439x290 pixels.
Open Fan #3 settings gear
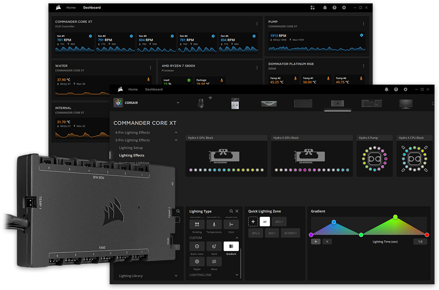(172, 36)
